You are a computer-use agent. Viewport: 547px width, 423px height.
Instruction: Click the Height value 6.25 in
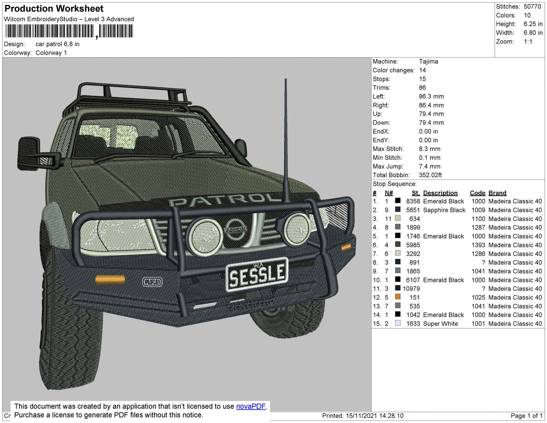click(533, 24)
